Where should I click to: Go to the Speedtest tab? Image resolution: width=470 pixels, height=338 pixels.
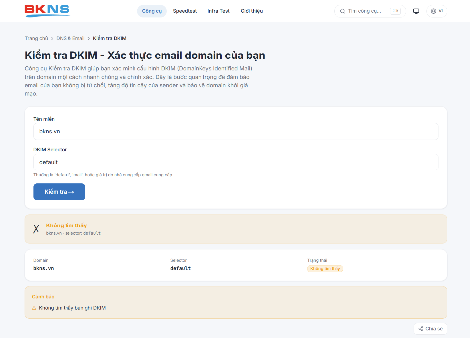pyautogui.click(x=185, y=11)
